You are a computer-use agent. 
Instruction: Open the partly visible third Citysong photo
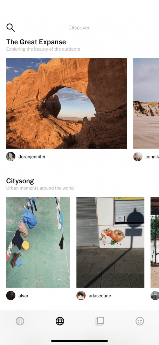[155, 242]
